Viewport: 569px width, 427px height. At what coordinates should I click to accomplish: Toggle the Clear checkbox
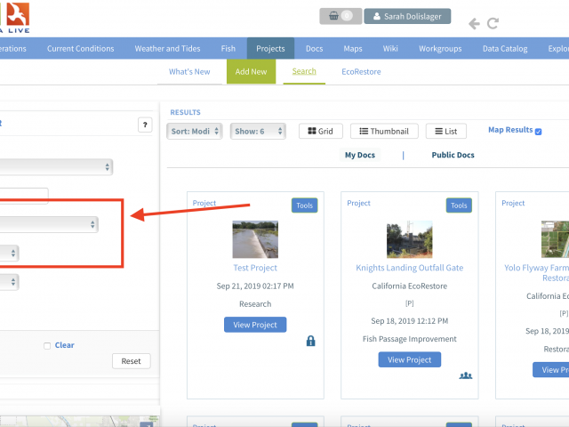(x=47, y=346)
